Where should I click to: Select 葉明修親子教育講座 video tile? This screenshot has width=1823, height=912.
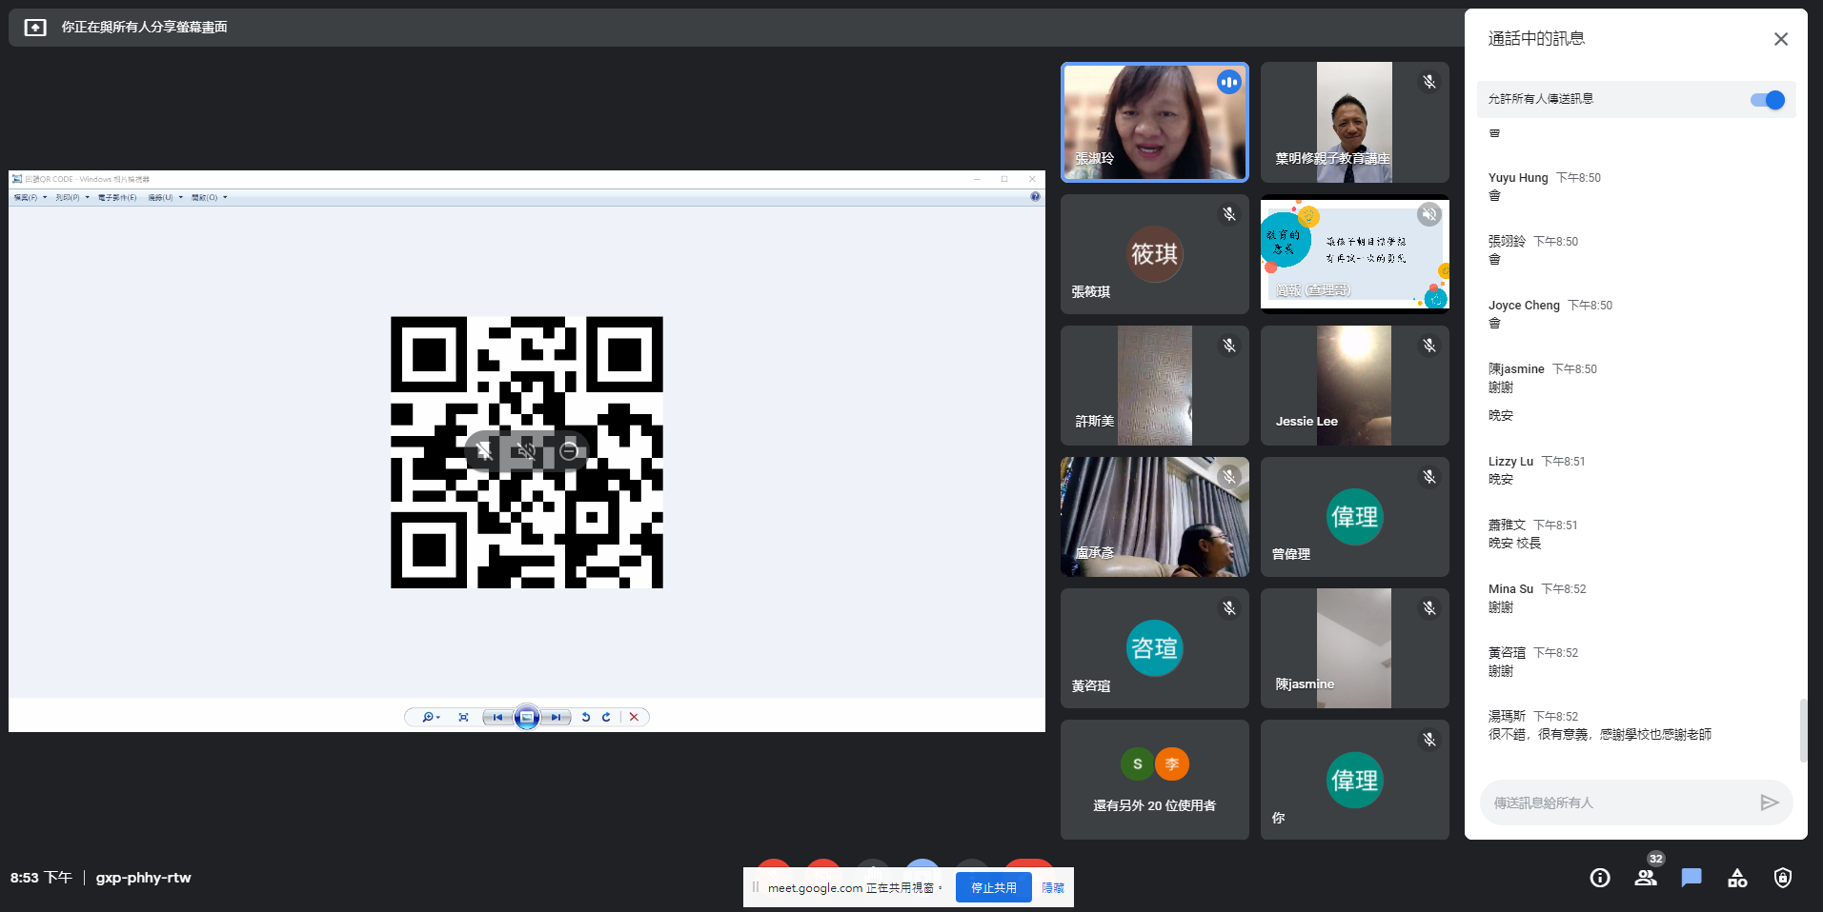pyautogui.click(x=1354, y=122)
